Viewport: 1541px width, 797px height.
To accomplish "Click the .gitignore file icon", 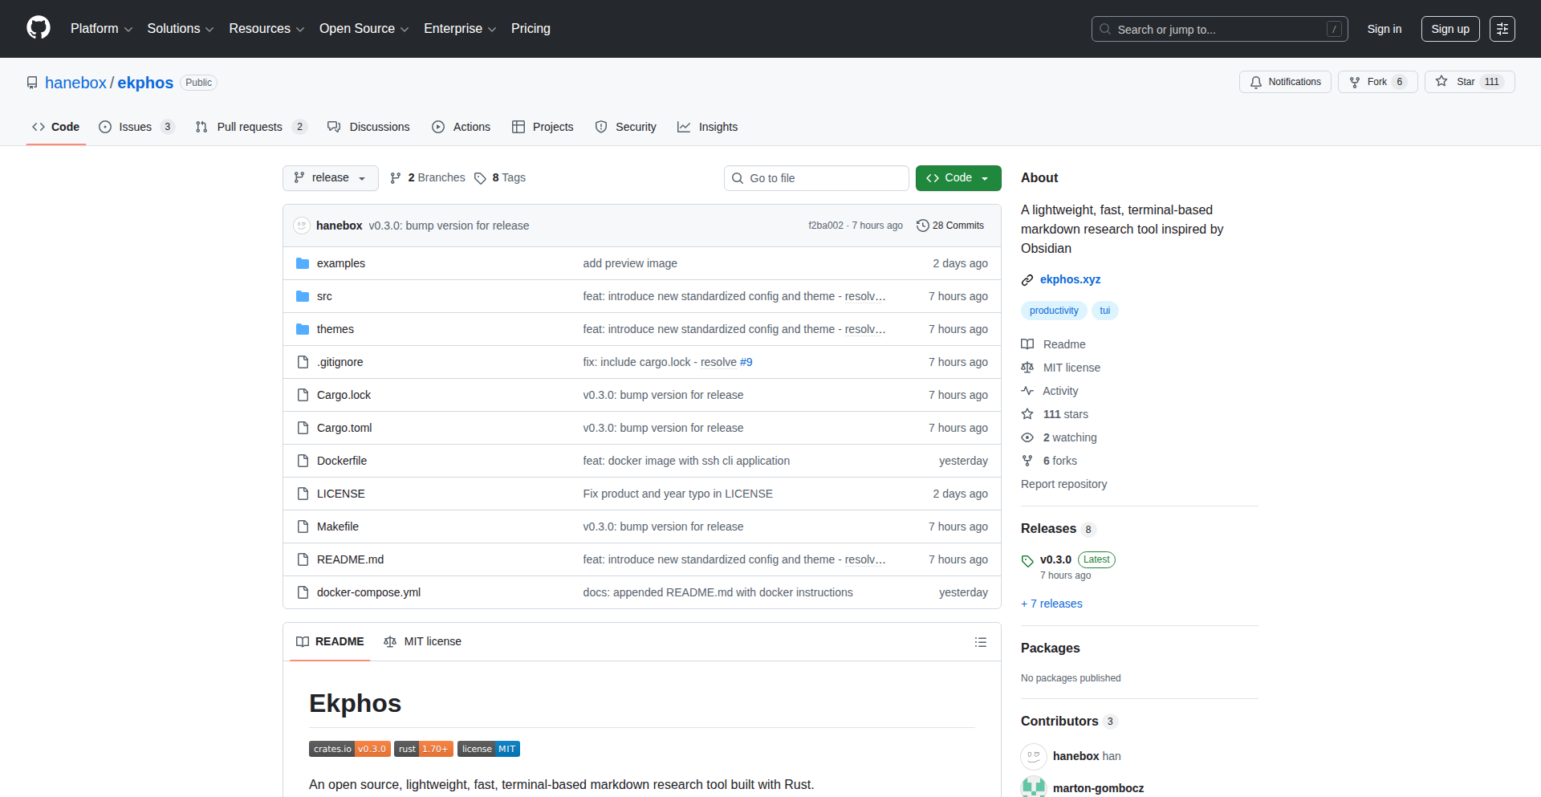I will [303, 362].
